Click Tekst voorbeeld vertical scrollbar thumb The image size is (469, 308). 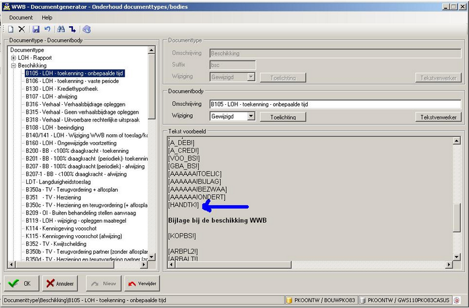(457, 218)
